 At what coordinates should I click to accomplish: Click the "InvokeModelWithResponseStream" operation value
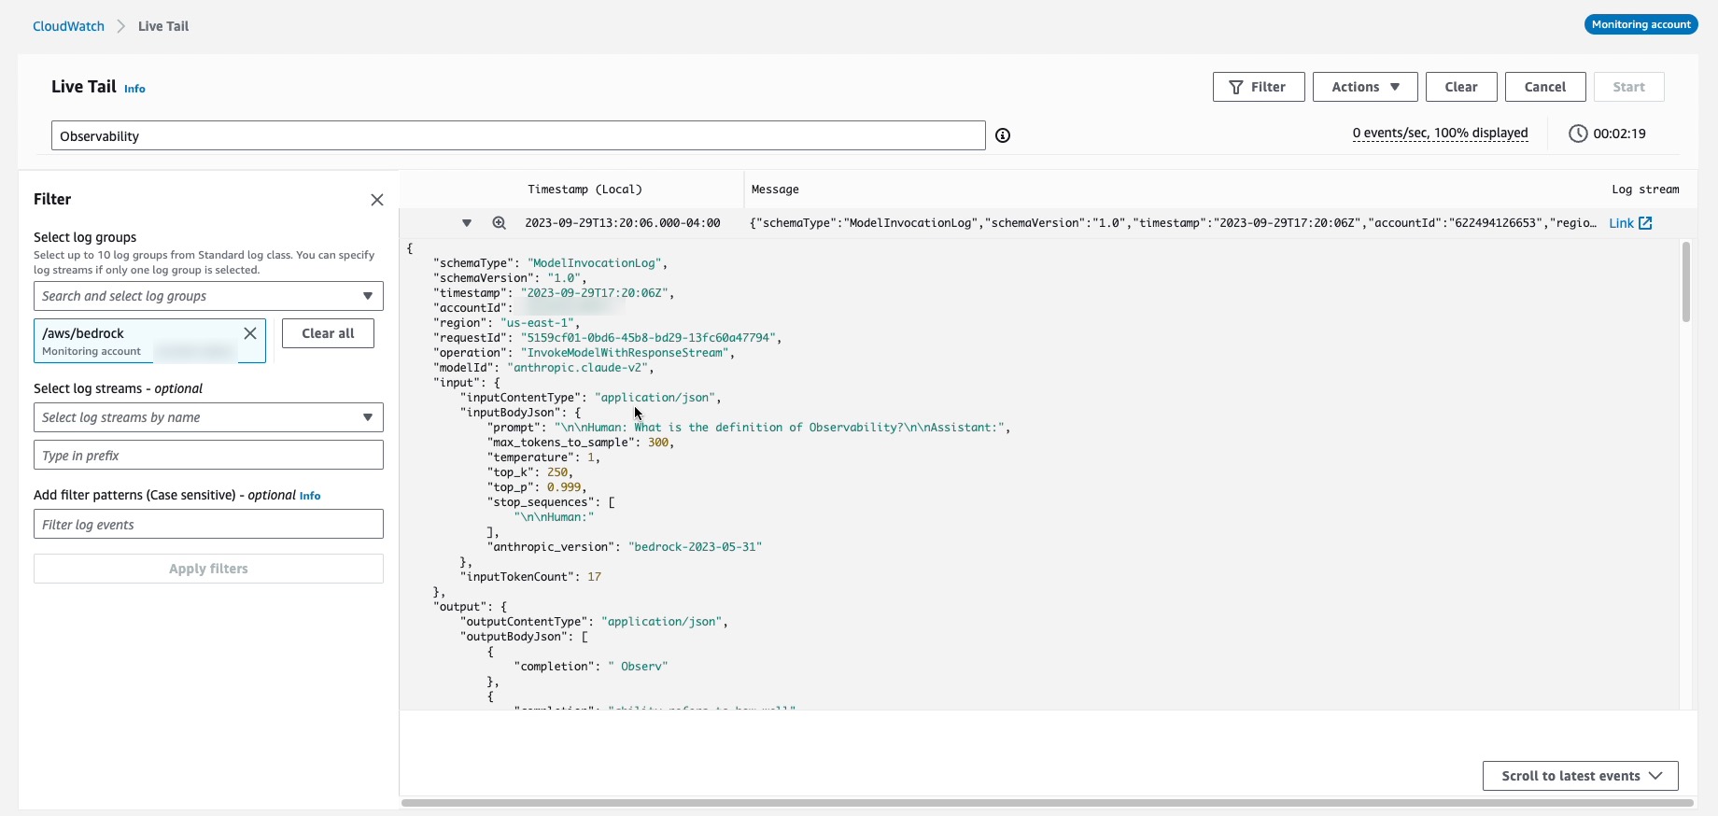[x=625, y=353]
